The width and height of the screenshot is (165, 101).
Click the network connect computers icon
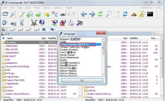(x=54, y=23)
